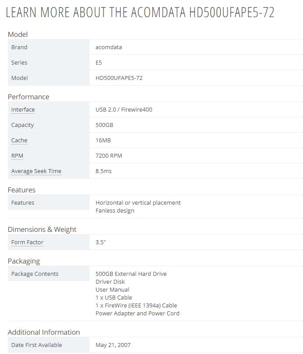Viewport: 303px width, 354px height.
Task: Click the Performance section header
Action: tap(29, 97)
